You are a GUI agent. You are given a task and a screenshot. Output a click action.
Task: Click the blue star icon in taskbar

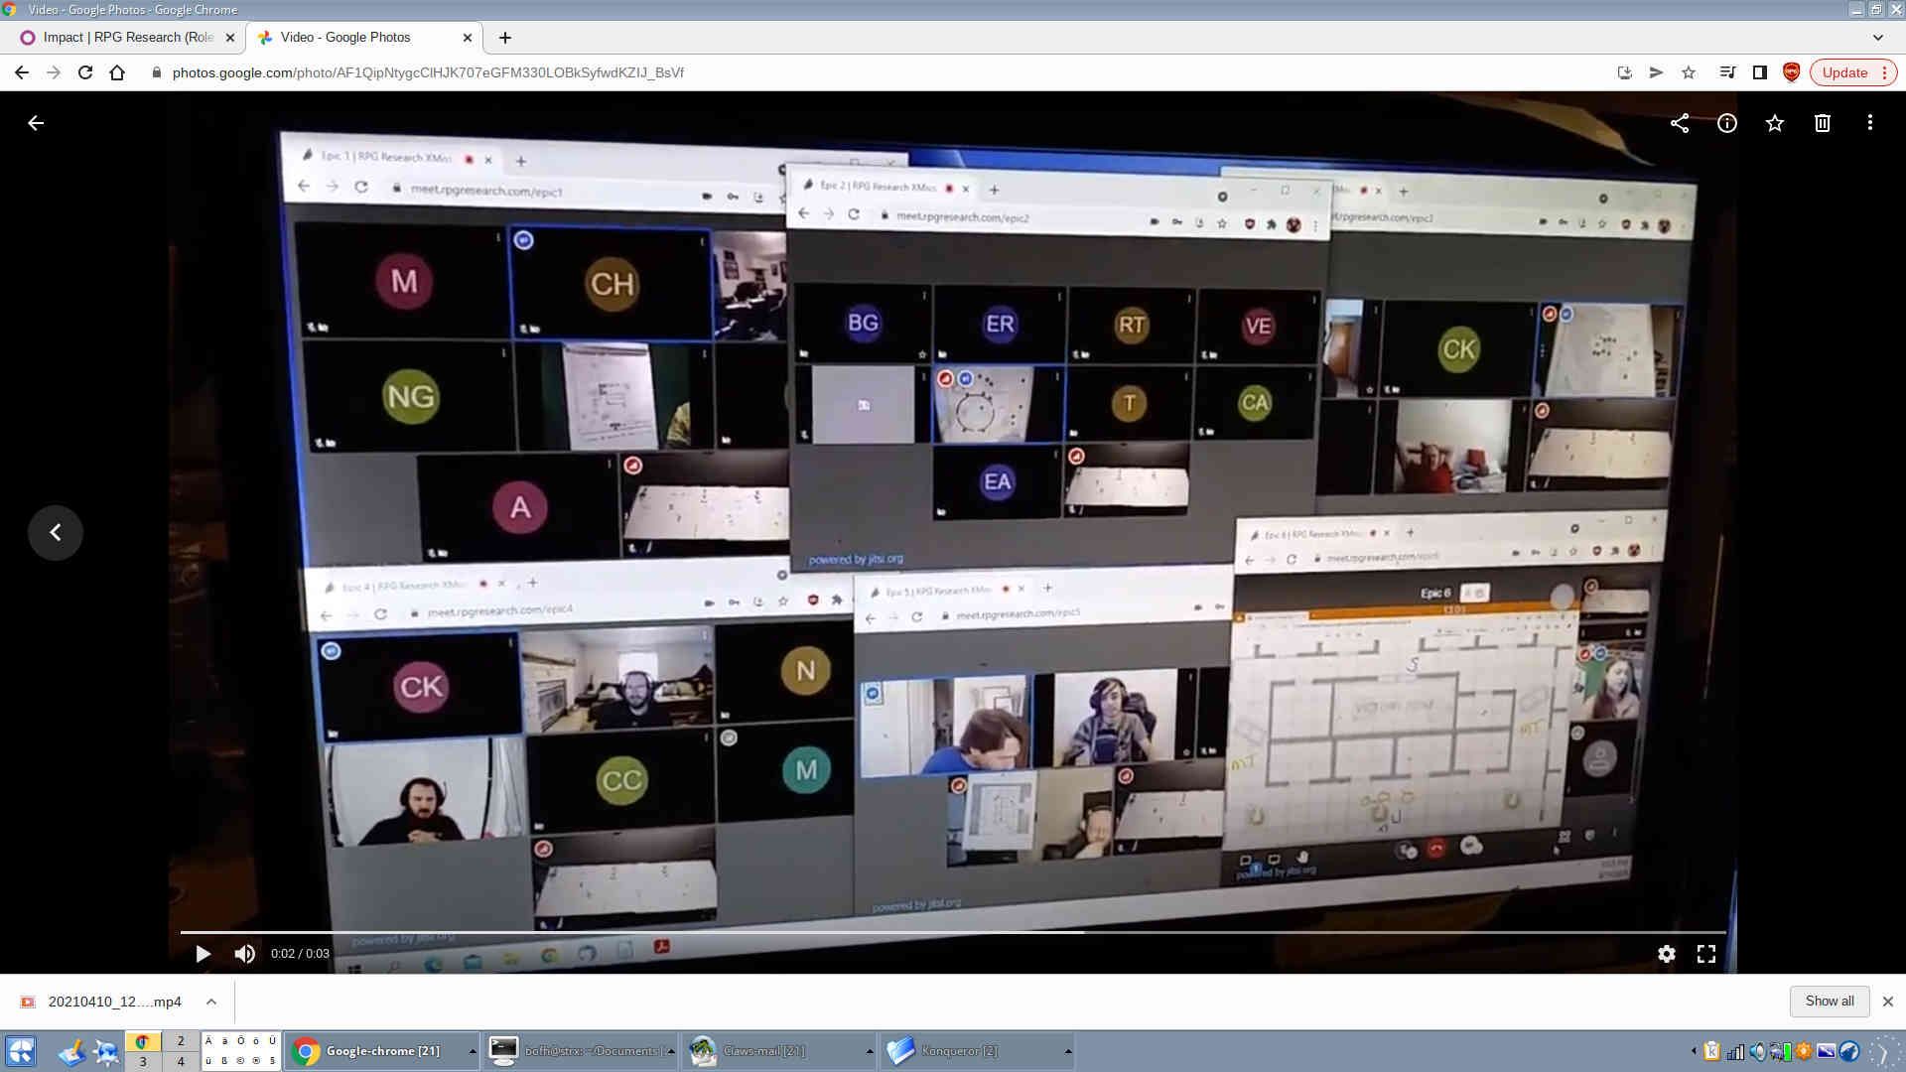click(106, 1051)
